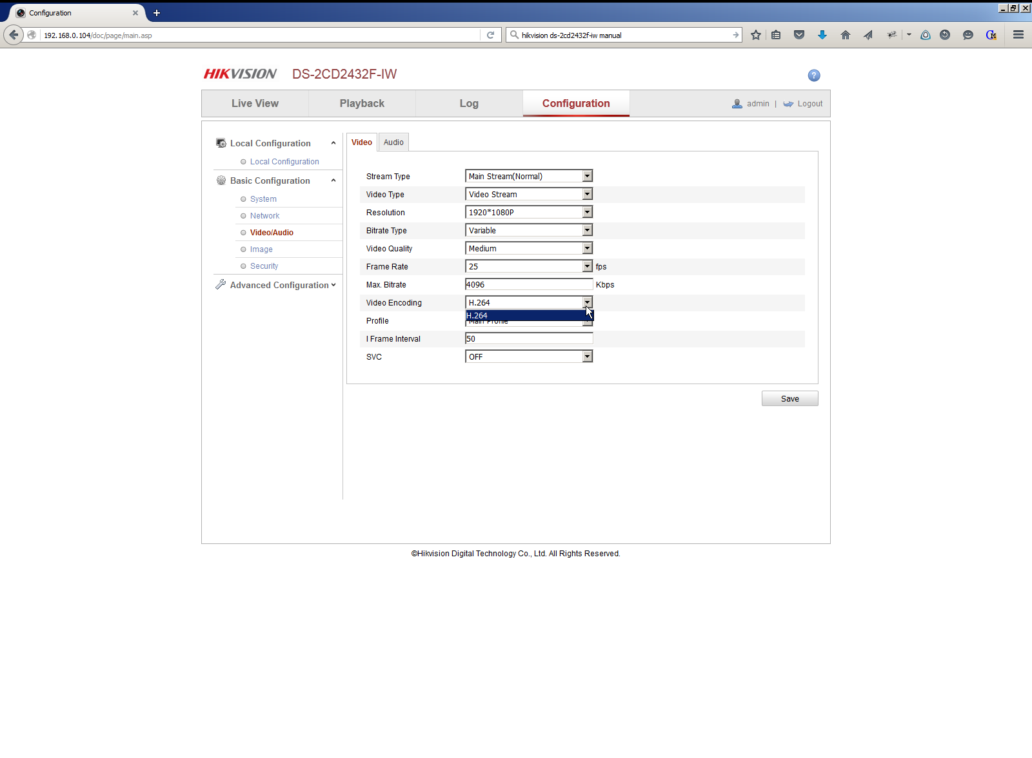Image resolution: width=1032 pixels, height=758 pixels.
Task: Open the Network settings page
Action: click(x=265, y=216)
